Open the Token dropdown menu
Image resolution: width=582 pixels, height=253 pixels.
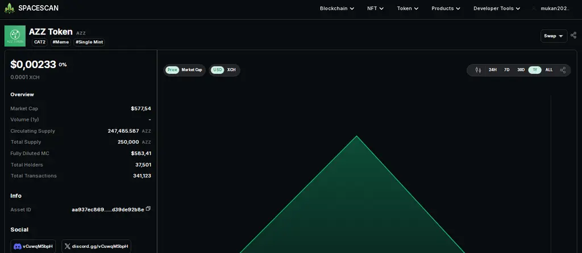[408, 8]
